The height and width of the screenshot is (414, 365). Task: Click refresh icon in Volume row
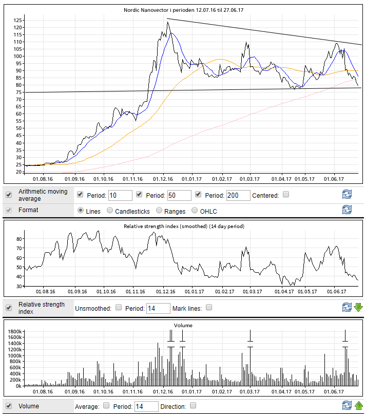pyautogui.click(x=347, y=406)
